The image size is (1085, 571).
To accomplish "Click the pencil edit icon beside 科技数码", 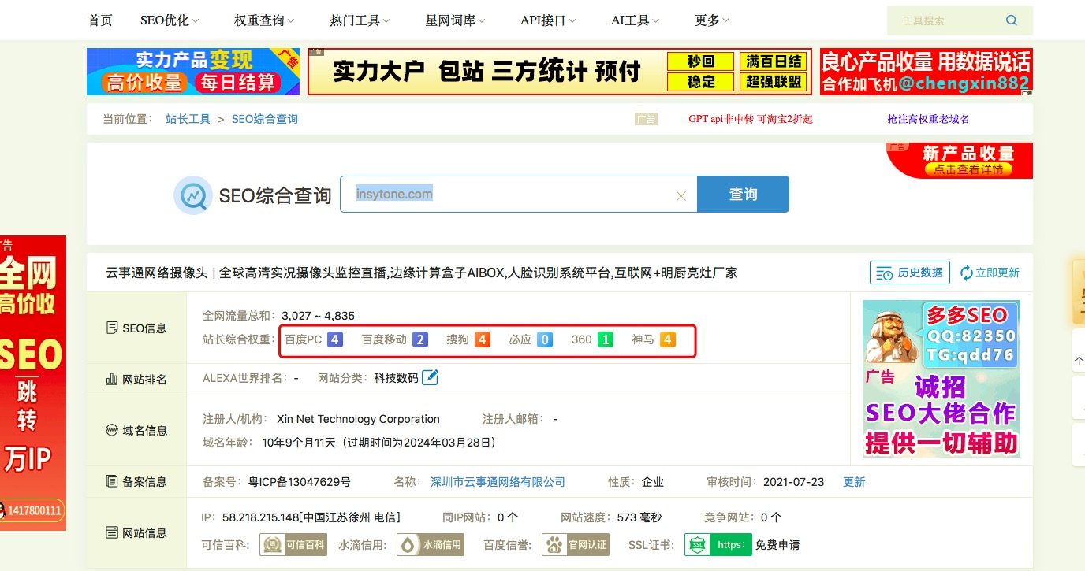I will pyautogui.click(x=430, y=376).
